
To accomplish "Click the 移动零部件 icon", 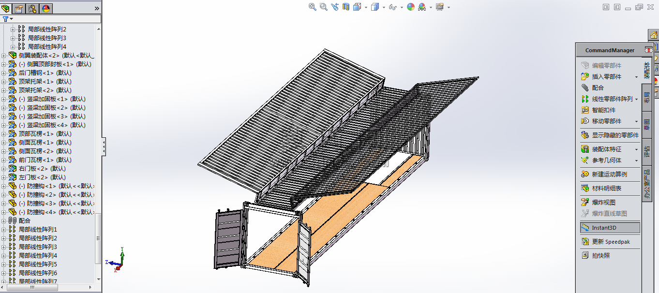I will [x=584, y=121].
